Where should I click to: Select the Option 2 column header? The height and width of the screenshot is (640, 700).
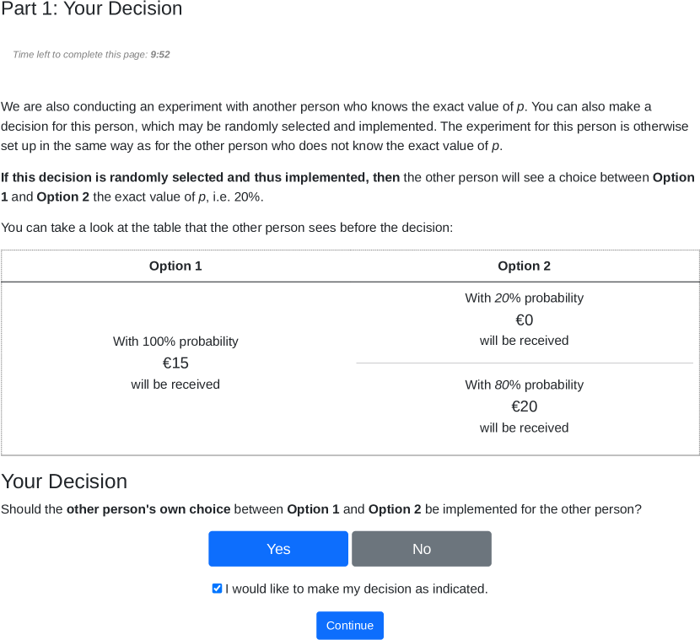(x=524, y=266)
